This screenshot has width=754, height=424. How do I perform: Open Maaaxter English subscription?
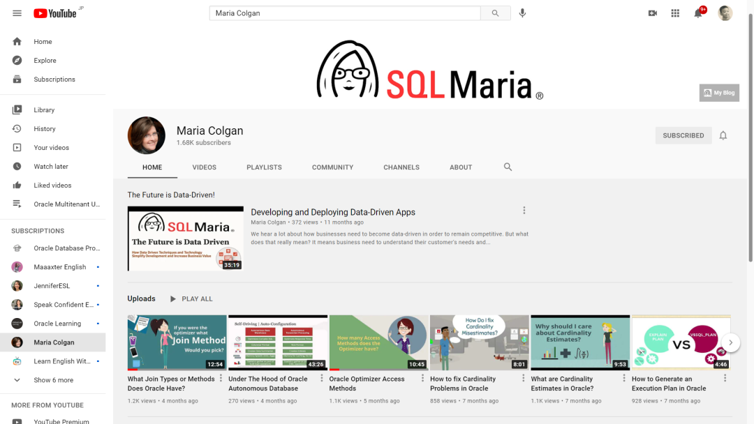pyautogui.click(x=53, y=267)
